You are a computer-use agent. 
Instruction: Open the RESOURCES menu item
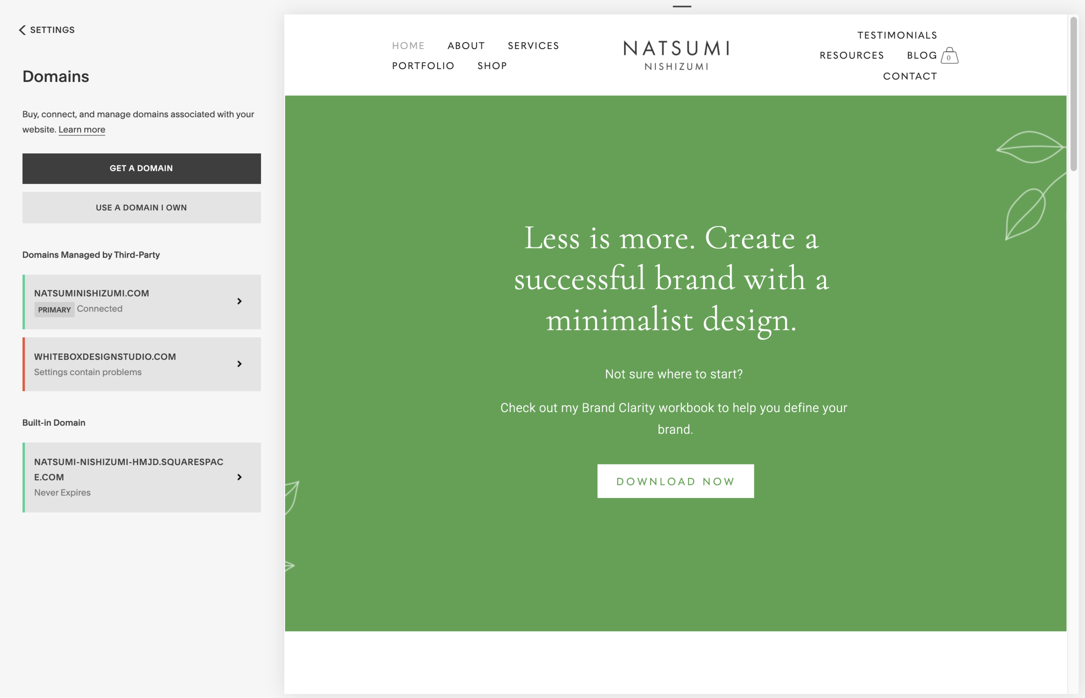[x=852, y=55]
